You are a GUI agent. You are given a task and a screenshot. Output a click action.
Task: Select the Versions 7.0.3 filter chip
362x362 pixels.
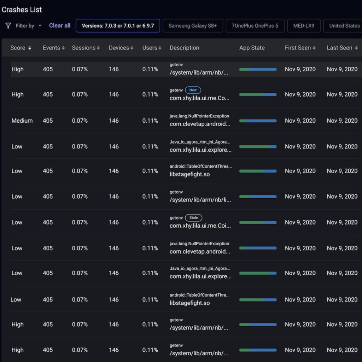click(118, 25)
